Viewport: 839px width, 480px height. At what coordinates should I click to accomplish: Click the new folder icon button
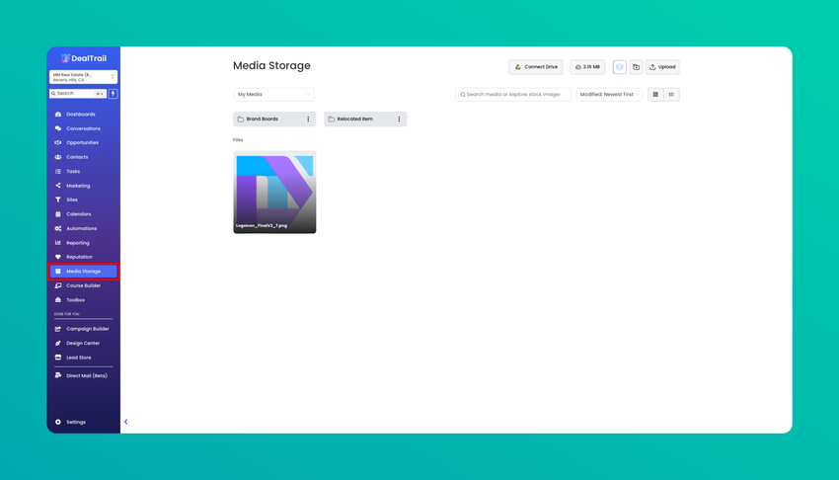637,67
